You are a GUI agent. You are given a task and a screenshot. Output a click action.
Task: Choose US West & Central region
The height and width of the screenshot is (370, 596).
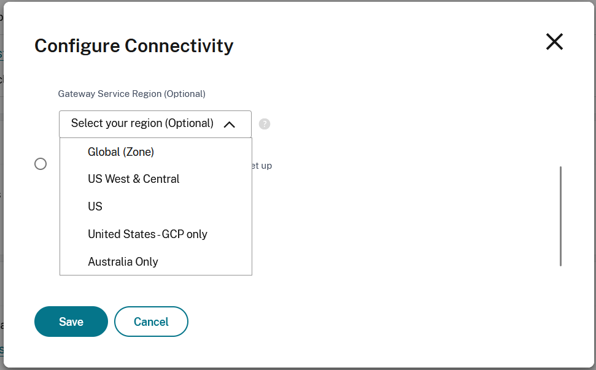coord(133,179)
